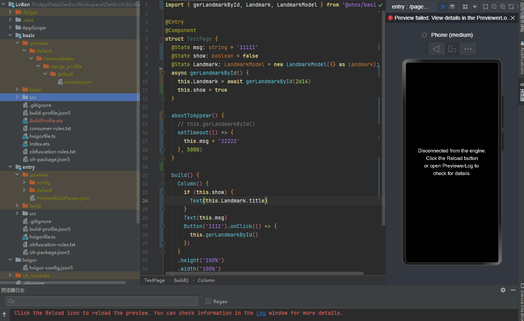Select Column in breadcrumb bar
This screenshot has height=321, width=524.
click(206, 280)
